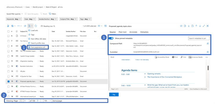
Task: Switch to the Annotate tab
Action: 133,32
